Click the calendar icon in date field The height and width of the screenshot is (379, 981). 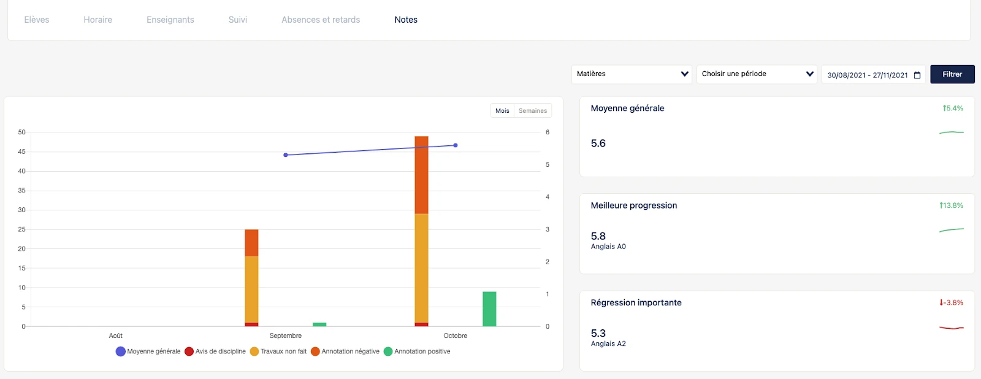(917, 75)
